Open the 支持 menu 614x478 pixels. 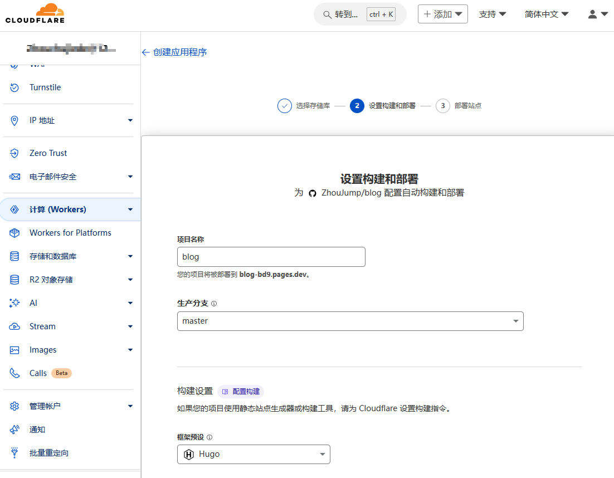click(493, 14)
